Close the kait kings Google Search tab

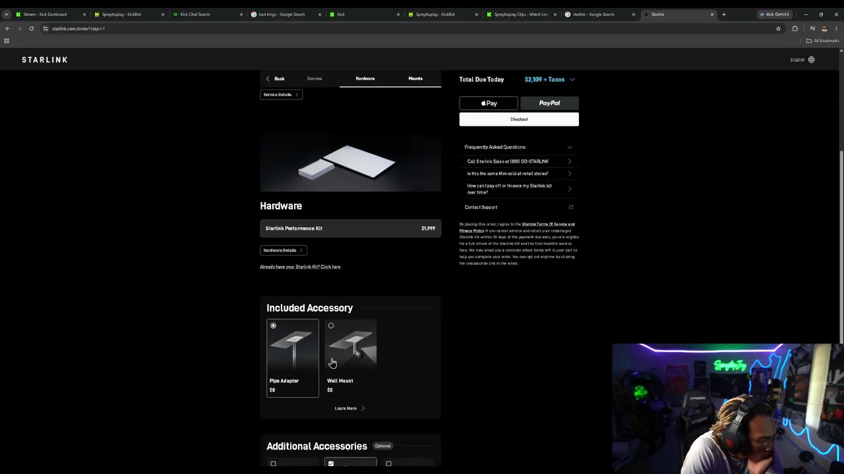(320, 14)
